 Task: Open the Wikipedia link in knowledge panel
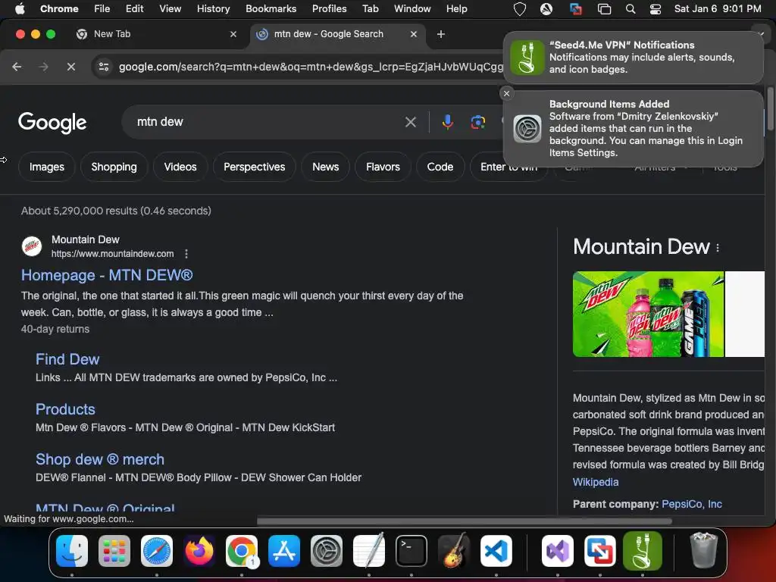596,482
